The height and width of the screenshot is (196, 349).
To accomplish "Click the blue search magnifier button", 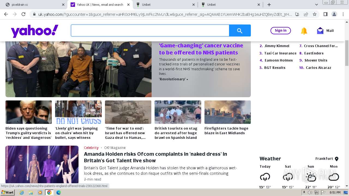I will [x=240, y=30].
